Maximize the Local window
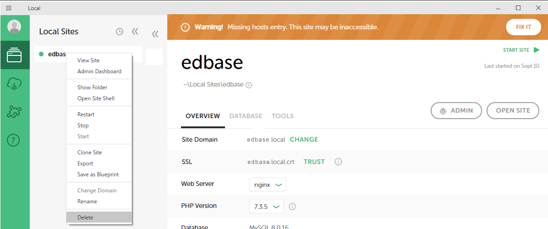 [x=518, y=8]
